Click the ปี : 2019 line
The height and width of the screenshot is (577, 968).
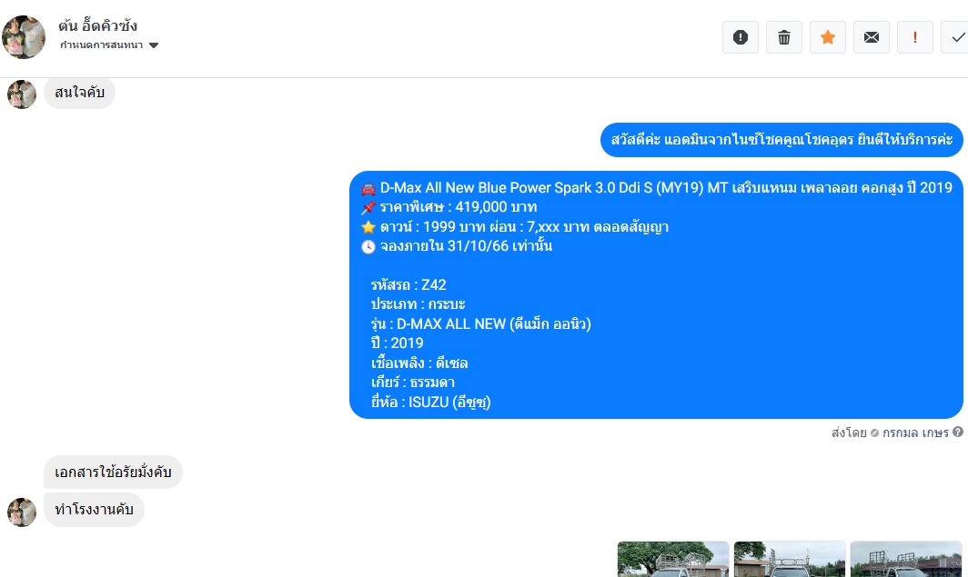coord(397,343)
